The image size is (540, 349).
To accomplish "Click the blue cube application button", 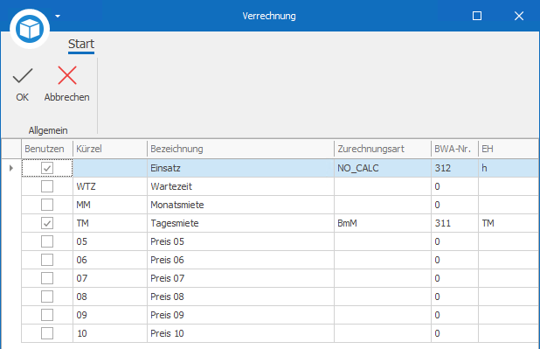I will (30, 29).
